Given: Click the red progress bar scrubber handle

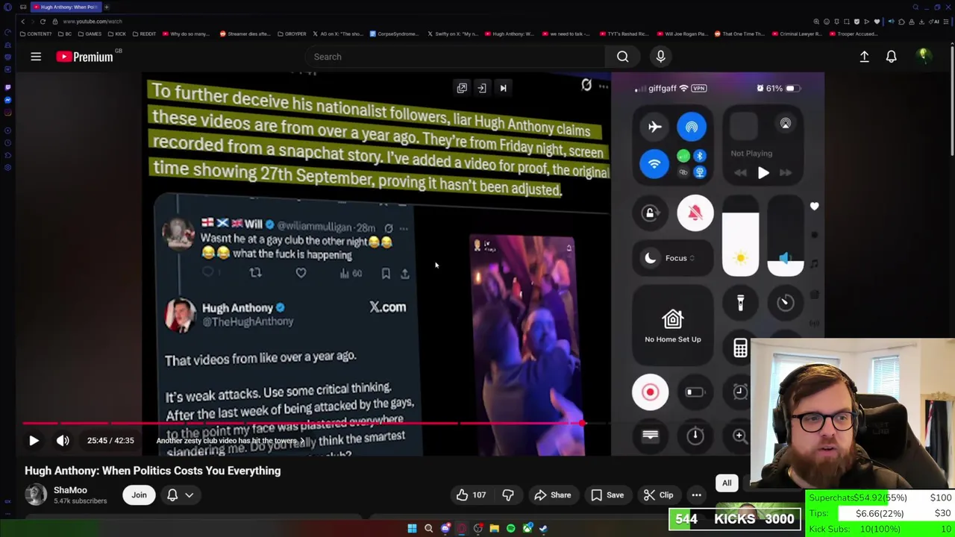Looking at the screenshot, I should pos(582,424).
